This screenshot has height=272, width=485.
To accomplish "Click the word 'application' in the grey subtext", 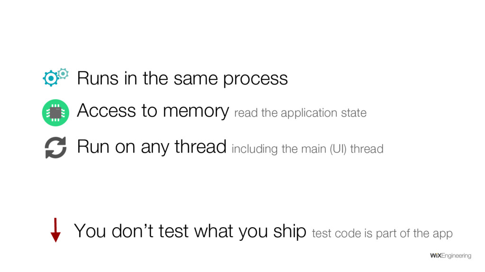I will (304, 113).
